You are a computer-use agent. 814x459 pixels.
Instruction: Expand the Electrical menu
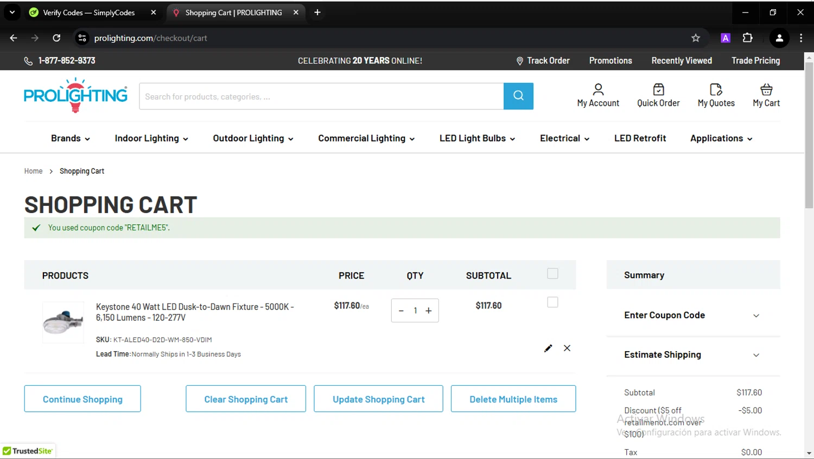click(564, 138)
